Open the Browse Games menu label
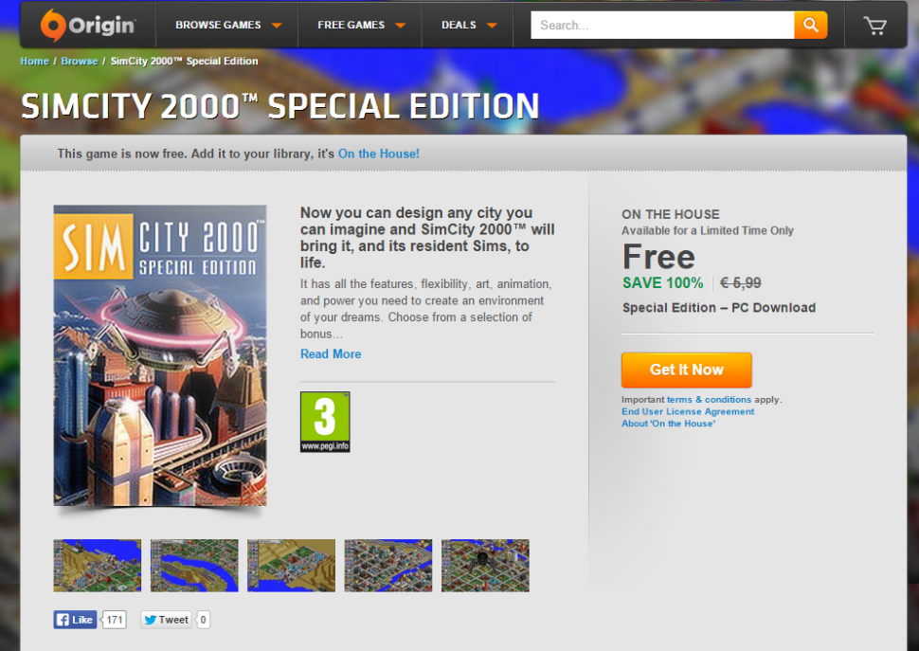 218,26
